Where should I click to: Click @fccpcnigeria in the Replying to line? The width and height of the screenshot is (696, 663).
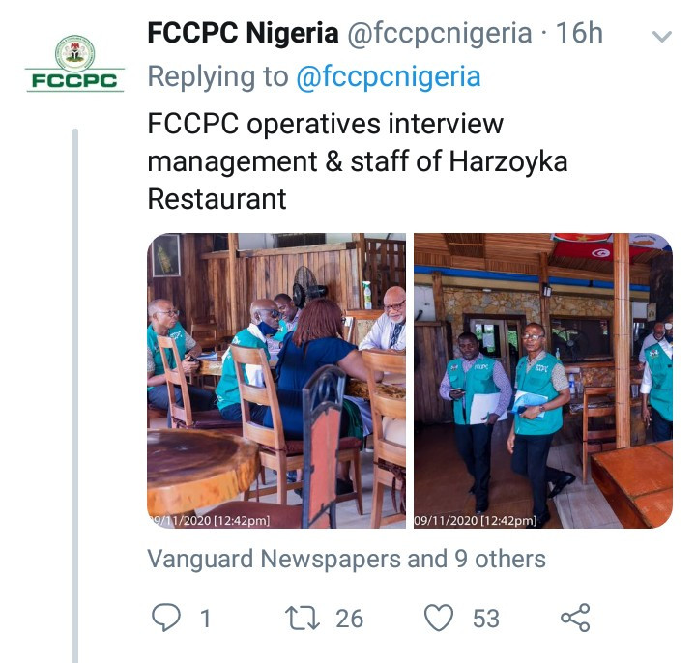pyautogui.click(x=389, y=77)
